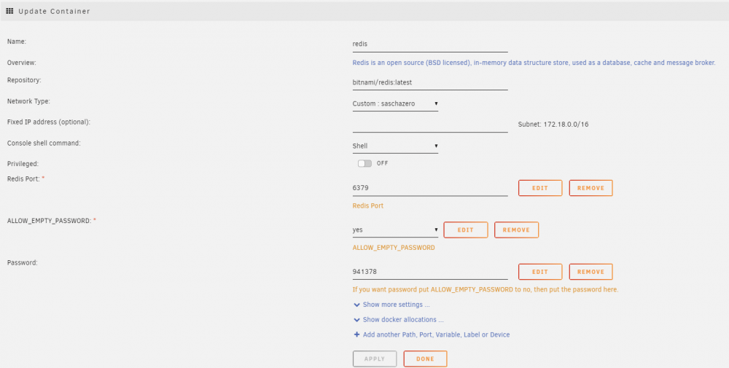Open the Console shell command dropdown
The width and height of the screenshot is (729, 368).
(395, 146)
